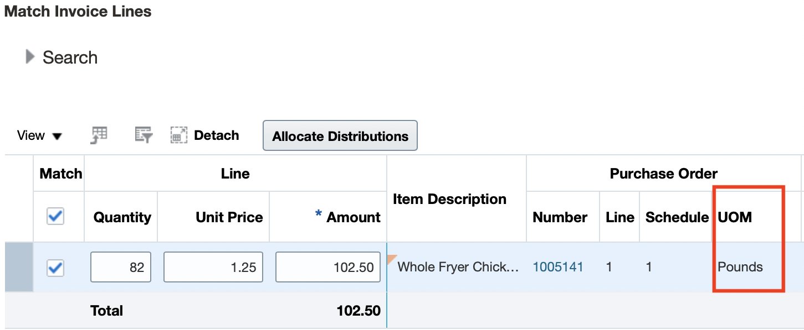The width and height of the screenshot is (804, 330).
Task: Click the Query By Example filter icon
Action: click(x=144, y=135)
